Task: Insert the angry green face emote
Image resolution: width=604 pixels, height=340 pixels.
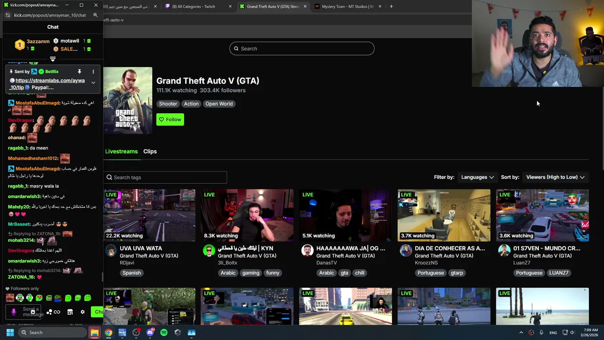Action: tap(49, 298)
